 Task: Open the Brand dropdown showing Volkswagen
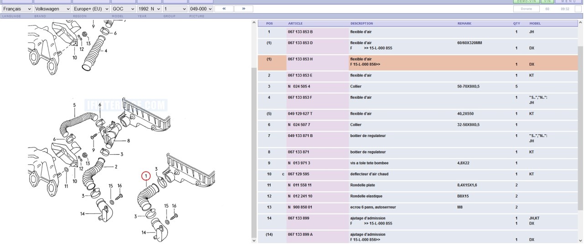click(x=52, y=9)
